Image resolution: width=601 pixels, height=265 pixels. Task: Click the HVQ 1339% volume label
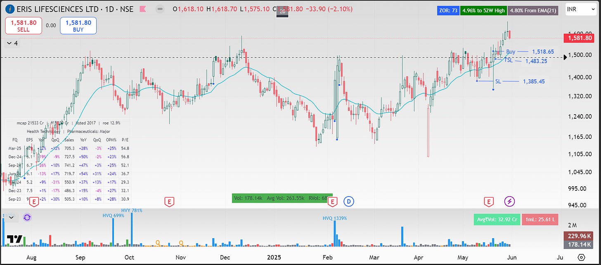(x=335, y=218)
